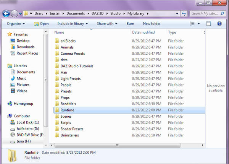The height and width of the screenshot is (164, 229).
Task: Select the People folder icon
Action: [x=57, y=85]
